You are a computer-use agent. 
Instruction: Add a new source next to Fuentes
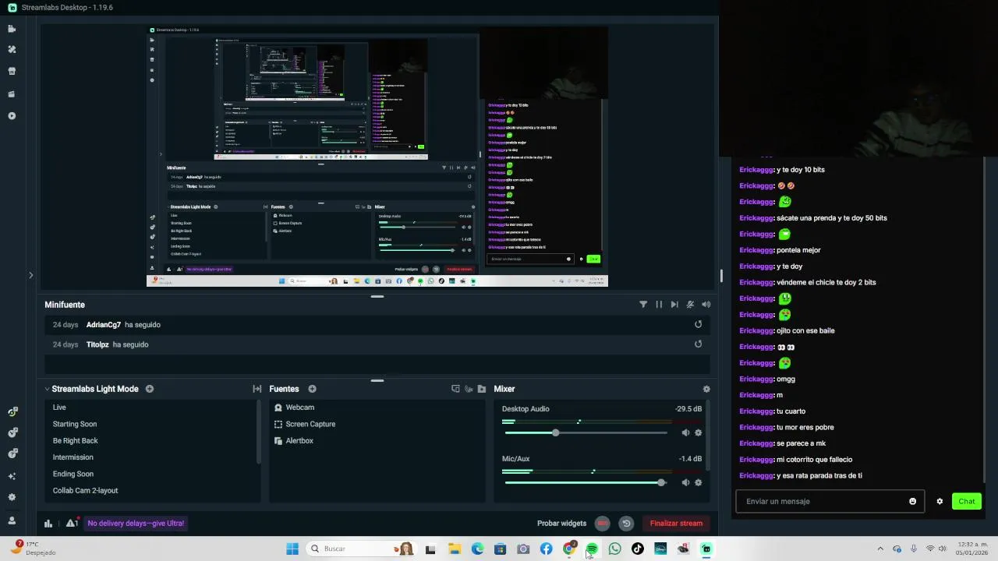click(312, 389)
